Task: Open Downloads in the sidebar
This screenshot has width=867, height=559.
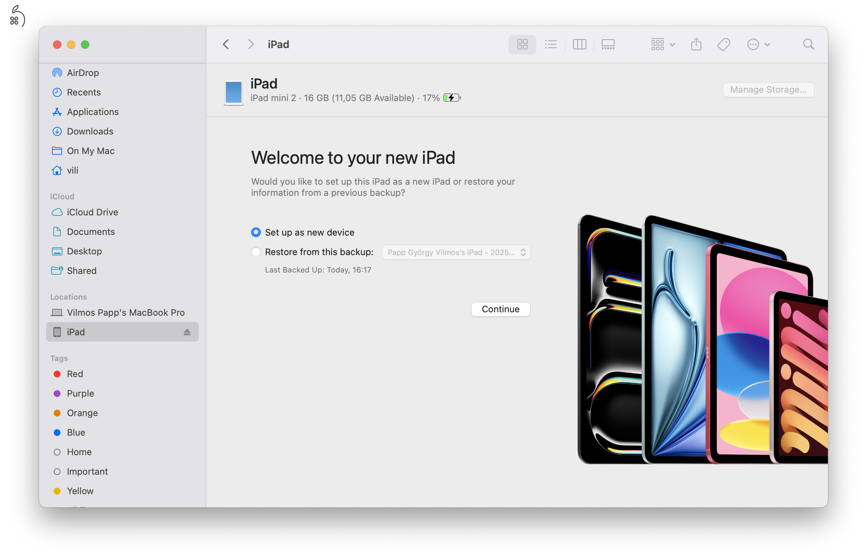Action: (x=122, y=131)
